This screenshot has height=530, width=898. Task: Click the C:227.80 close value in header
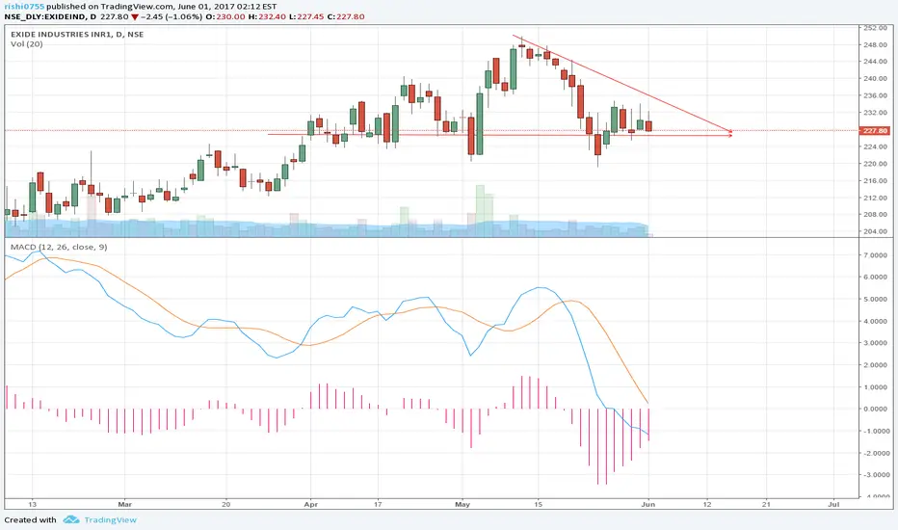click(x=346, y=16)
